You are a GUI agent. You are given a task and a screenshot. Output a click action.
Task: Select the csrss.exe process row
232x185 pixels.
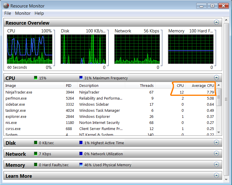point(110,129)
